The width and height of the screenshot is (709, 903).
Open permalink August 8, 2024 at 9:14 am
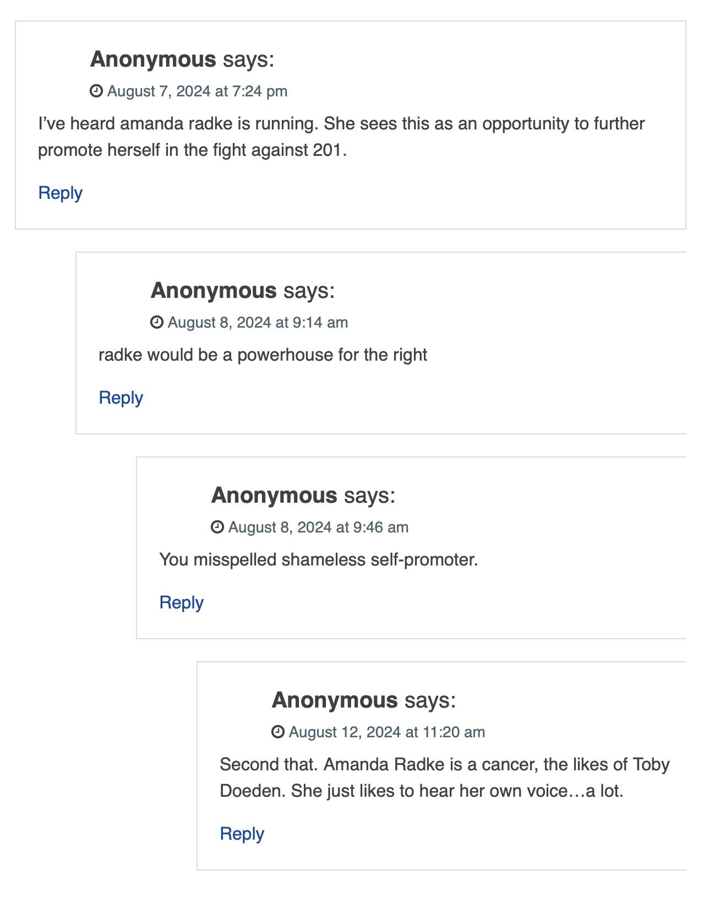(x=258, y=322)
